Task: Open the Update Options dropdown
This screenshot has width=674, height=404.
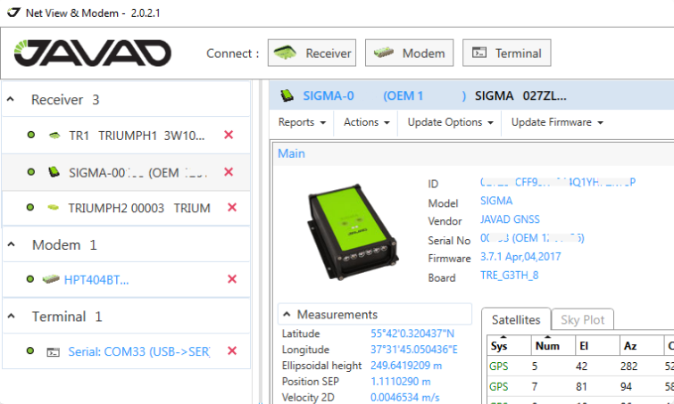Action: coord(450,122)
